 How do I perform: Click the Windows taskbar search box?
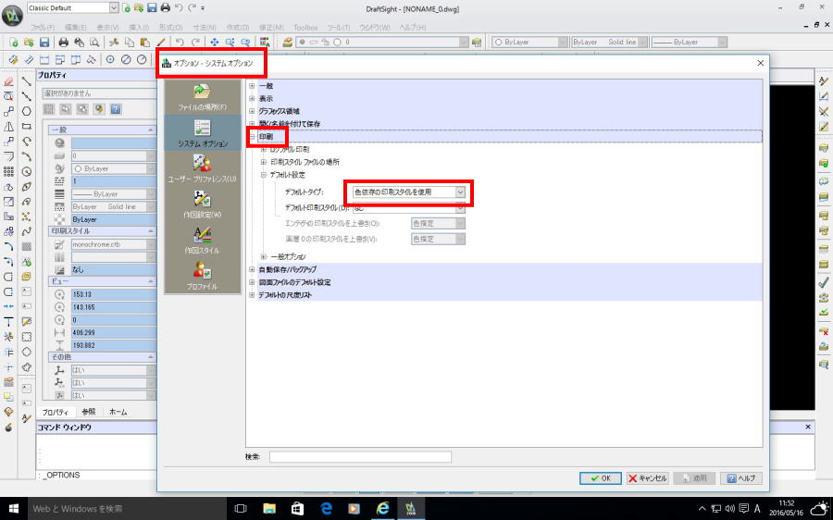[x=126, y=508]
